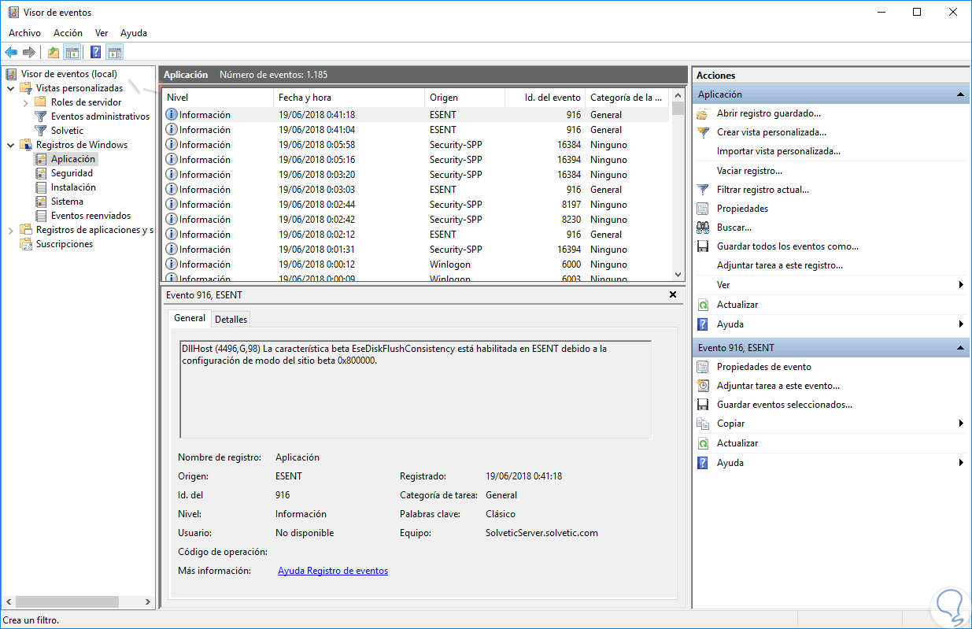This screenshot has width=972, height=629.
Task: Click the binoculars Buscar icon
Action: (703, 228)
